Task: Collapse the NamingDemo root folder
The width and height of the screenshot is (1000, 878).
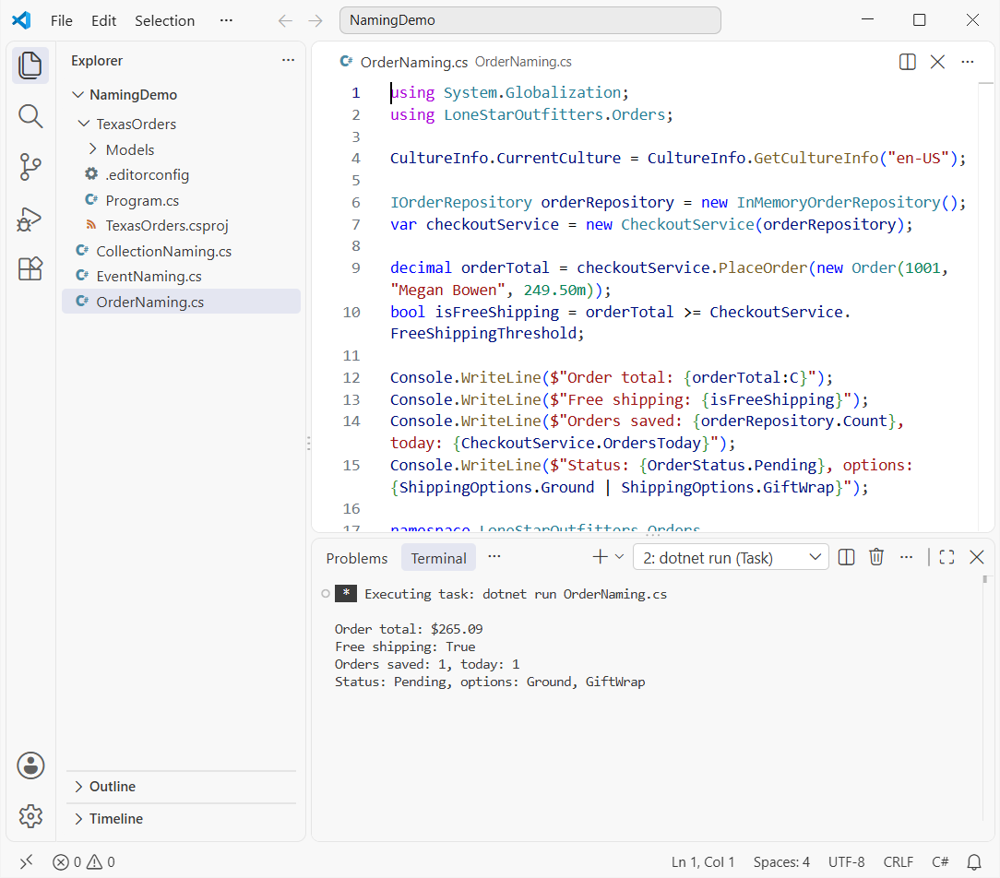Action: [77, 94]
